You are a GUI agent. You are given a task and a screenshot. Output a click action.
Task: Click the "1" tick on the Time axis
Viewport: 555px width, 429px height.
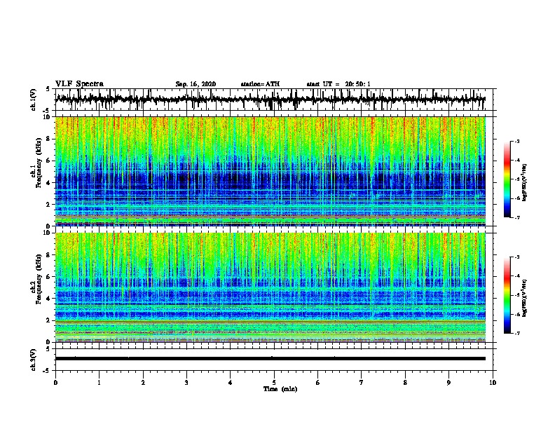tap(99, 383)
